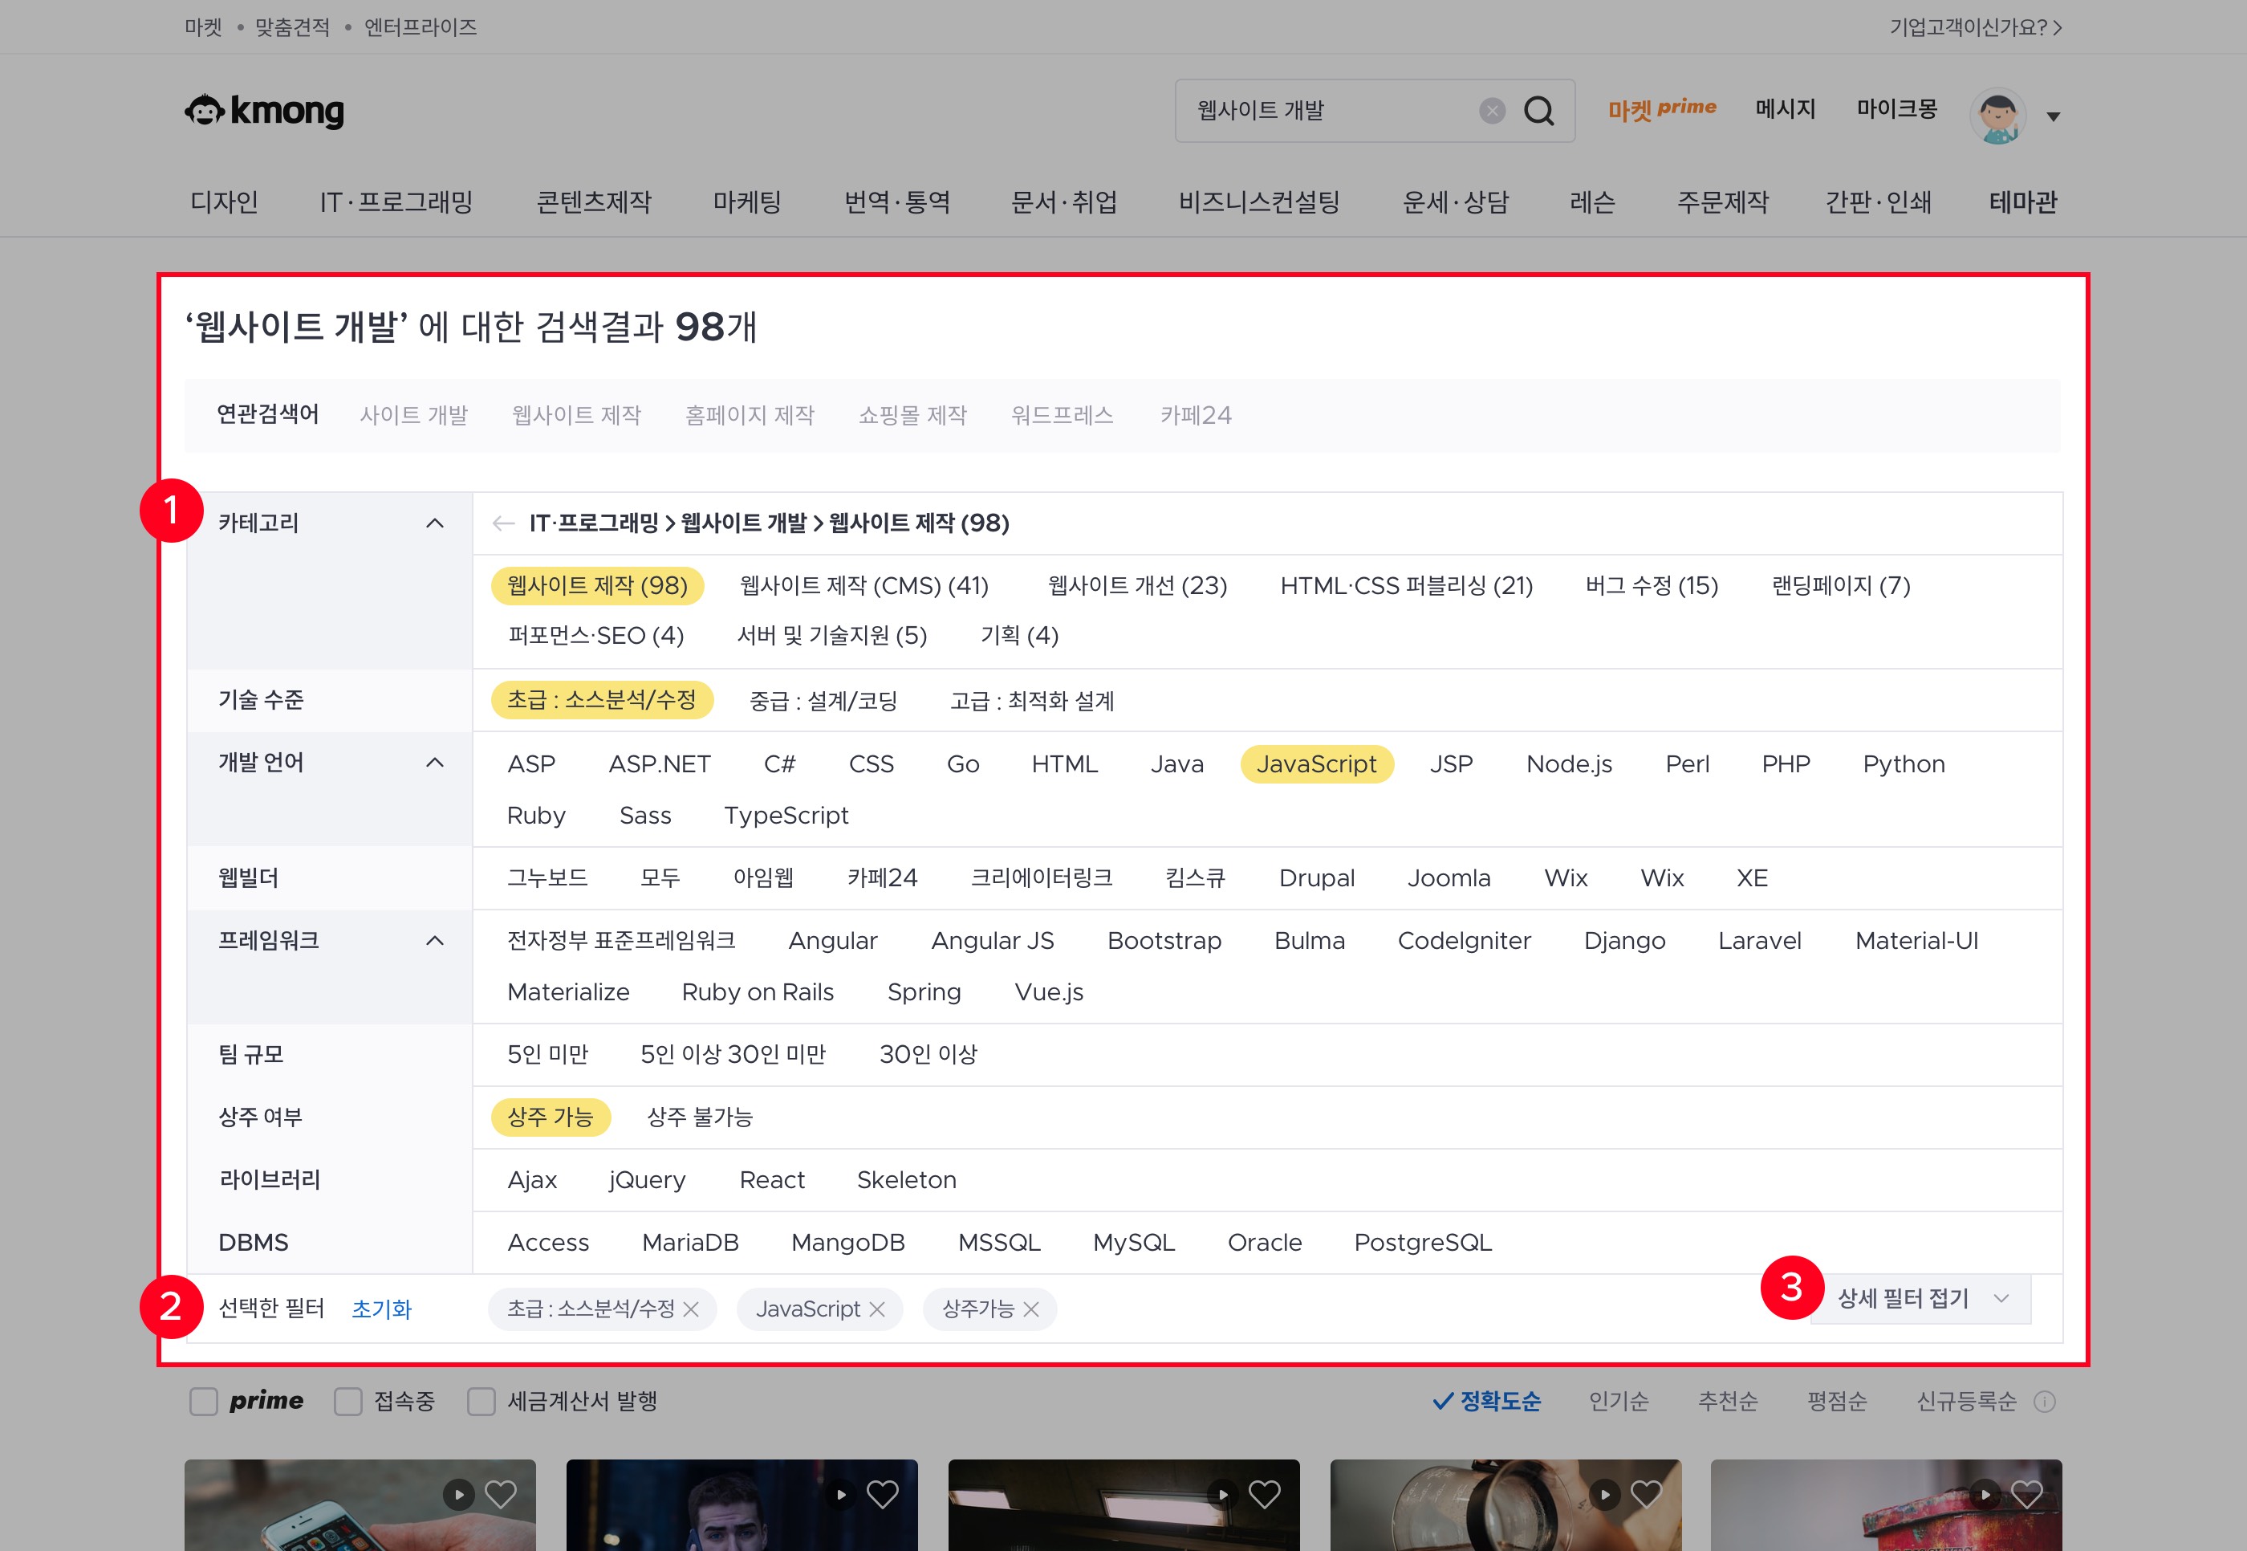Go back with the category breadcrumb arrow
The image size is (2247, 1551).
pos(502,523)
